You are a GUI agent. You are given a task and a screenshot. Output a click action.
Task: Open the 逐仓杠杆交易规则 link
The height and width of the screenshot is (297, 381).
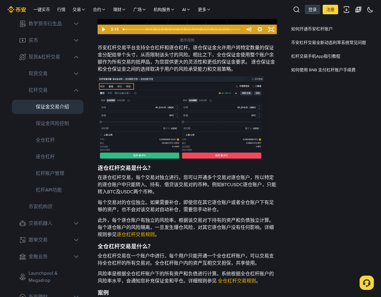[x=136, y=234]
